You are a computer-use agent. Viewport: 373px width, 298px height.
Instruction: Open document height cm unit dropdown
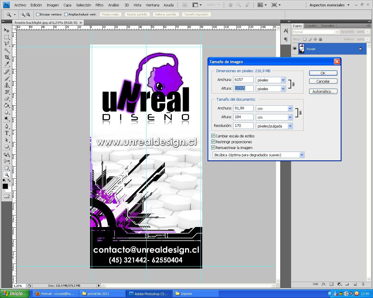[x=290, y=117]
